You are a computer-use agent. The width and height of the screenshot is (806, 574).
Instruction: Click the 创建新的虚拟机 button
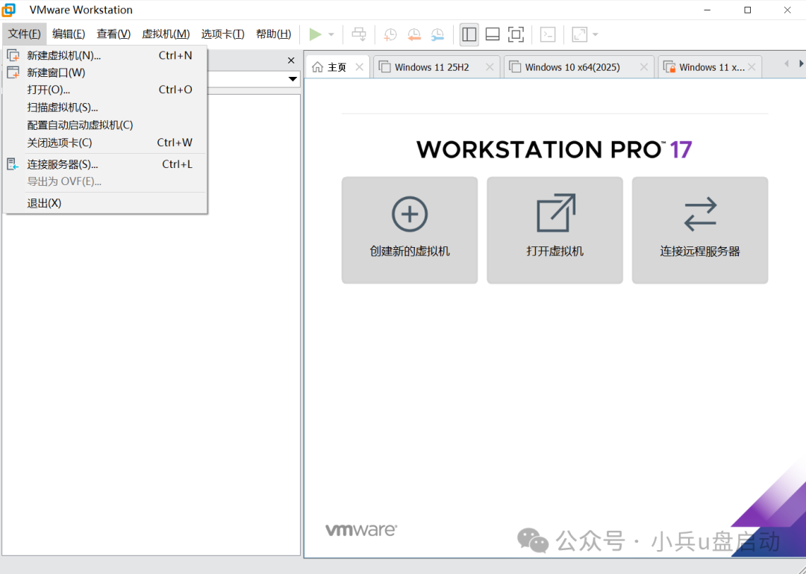pyautogui.click(x=409, y=230)
